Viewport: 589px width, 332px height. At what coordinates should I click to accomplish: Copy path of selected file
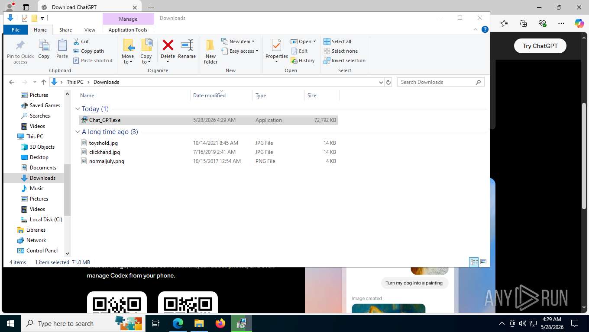88,51
